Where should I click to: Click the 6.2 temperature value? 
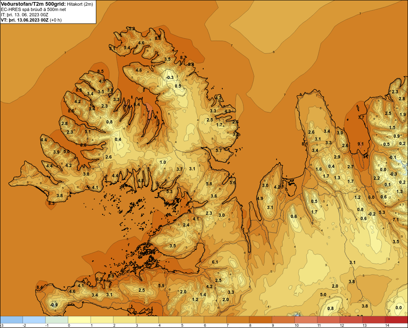99,279
